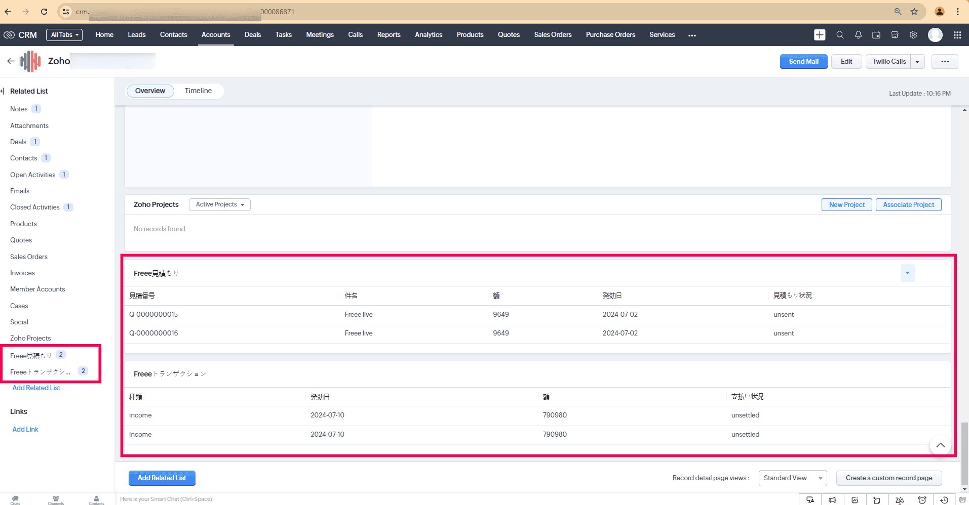Open the Leads module tab

pyautogui.click(x=137, y=35)
